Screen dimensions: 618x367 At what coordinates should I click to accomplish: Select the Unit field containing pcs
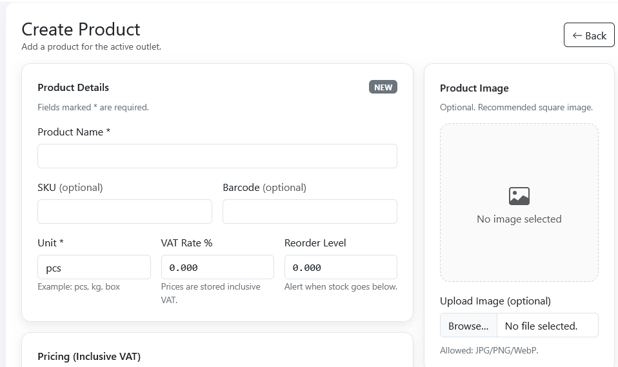pyautogui.click(x=94, y=267)
